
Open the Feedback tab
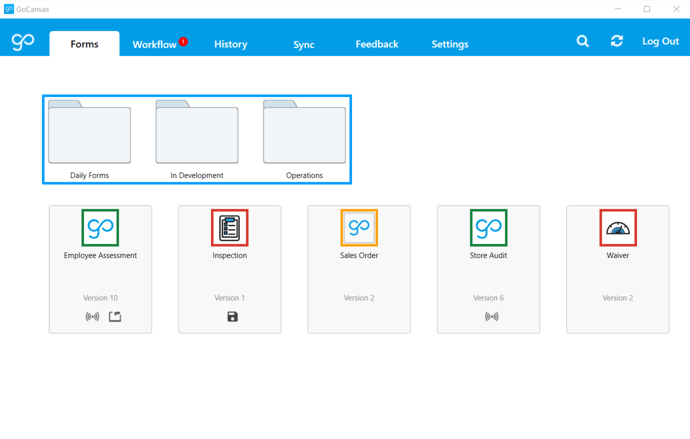[377, 44]
